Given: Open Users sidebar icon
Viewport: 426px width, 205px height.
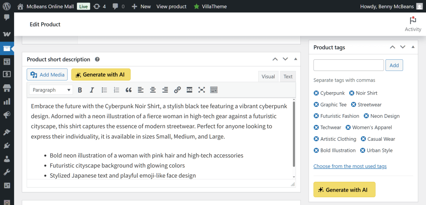Looking at the screenshot, I should coord(7,159).
